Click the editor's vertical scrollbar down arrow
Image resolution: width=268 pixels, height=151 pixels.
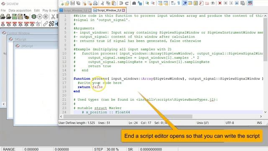265,112
